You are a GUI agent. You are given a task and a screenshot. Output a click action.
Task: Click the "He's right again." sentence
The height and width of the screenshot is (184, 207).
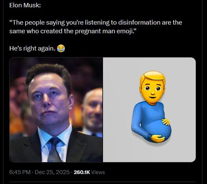pyautogui.click(x=32, y=48)
